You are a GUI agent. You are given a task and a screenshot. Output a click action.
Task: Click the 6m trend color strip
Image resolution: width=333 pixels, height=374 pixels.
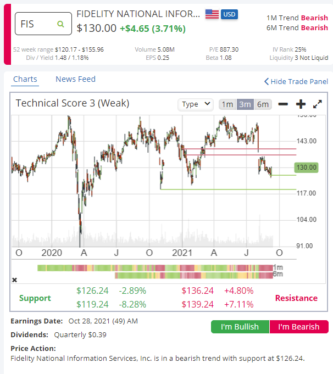[194, 276]
